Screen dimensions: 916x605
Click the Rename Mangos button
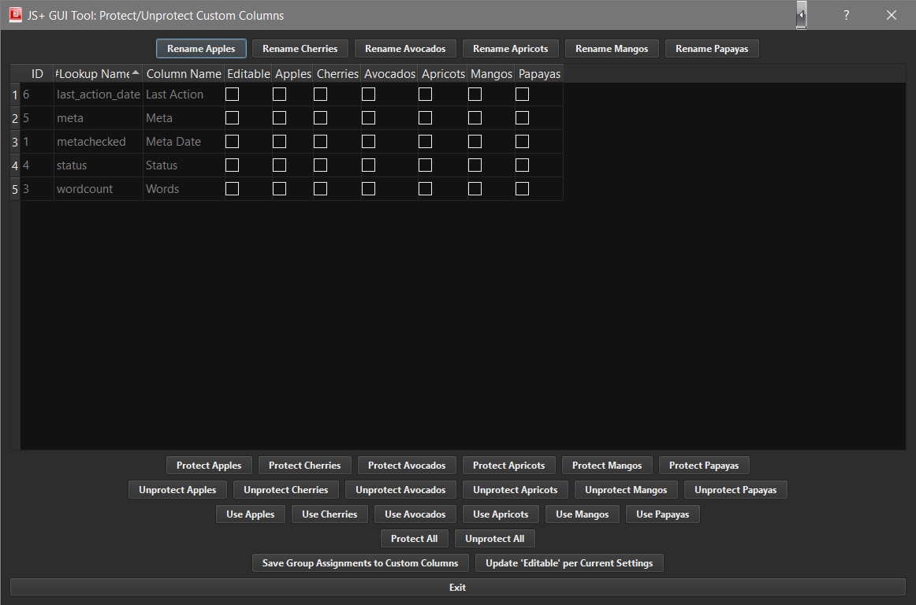(x=611, y=49)
